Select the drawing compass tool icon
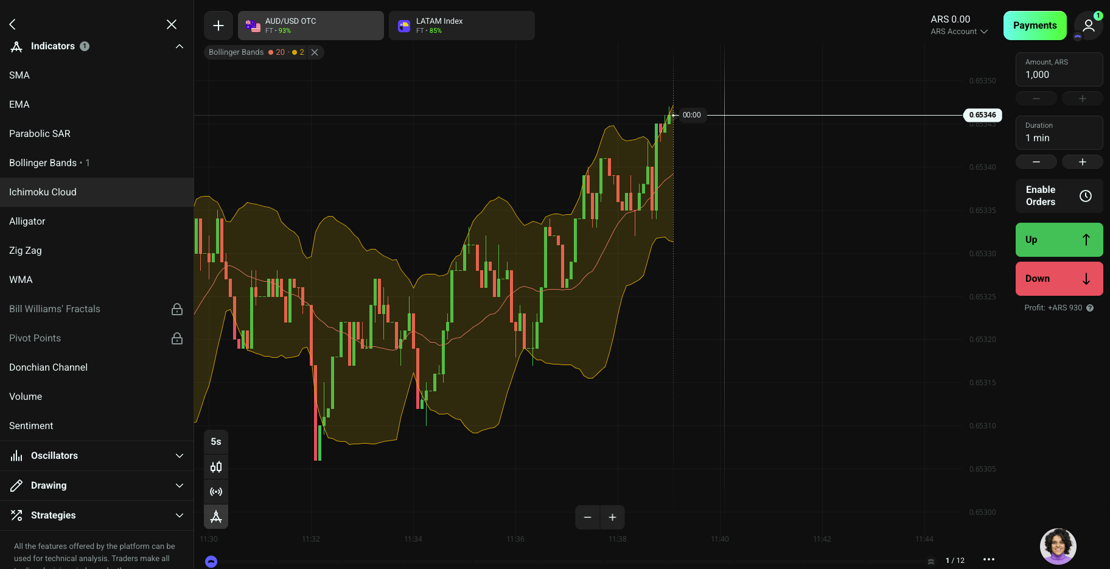This screenshot has height=569, width=1110. pyautogui.click(x=216, y=516)
